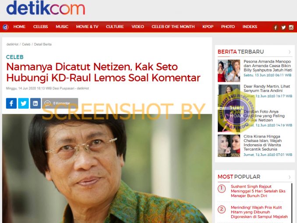This screenshot has height=223, width=297.
Task: Open the CELEBS menu item
Action: [41, 27]
